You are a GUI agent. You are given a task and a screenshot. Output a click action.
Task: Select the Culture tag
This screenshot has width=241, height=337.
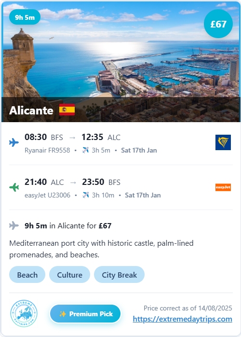click(69, 275)
